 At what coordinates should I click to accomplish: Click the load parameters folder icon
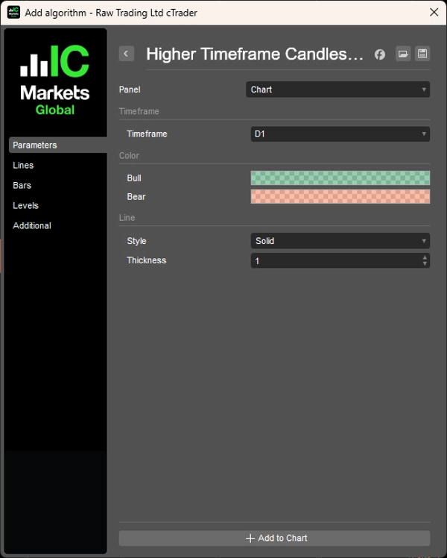(402, 54)
